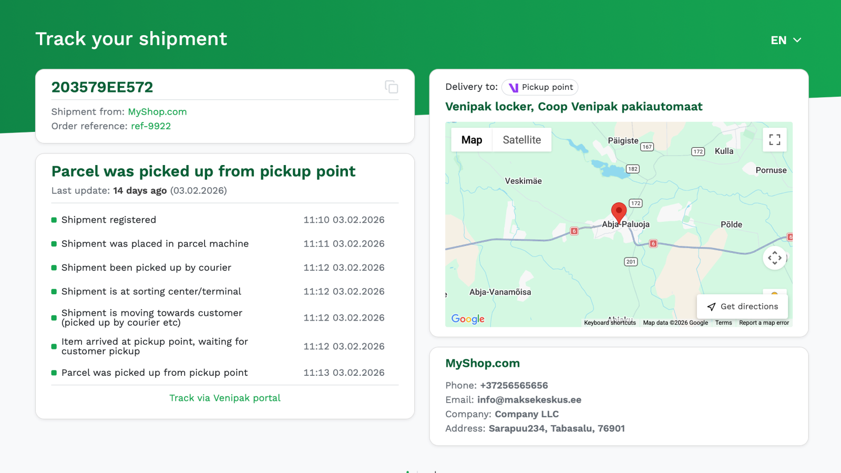This screenshot has height=473, width=841.
Task: Click the MyShop.com sender card heading
Action: (x=483, y=363)
